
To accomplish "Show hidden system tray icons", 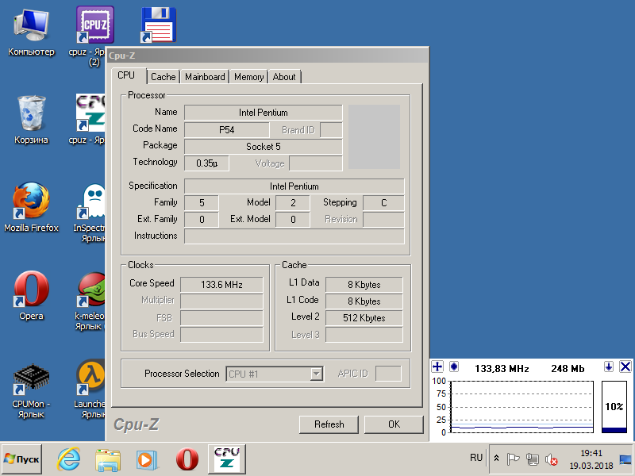I will tap(496, 459).
